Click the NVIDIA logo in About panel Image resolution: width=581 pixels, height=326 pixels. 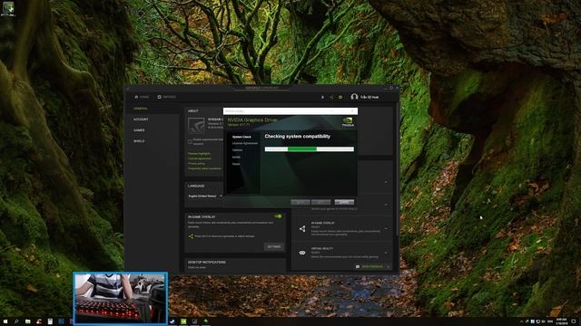pyautogui.click(x=196, y=126)
